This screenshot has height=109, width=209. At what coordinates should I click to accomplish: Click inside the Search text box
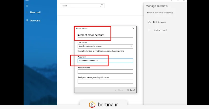(80, 6)
